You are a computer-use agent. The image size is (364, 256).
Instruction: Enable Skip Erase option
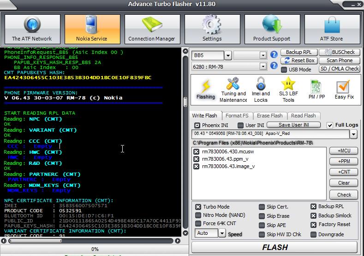262,216
